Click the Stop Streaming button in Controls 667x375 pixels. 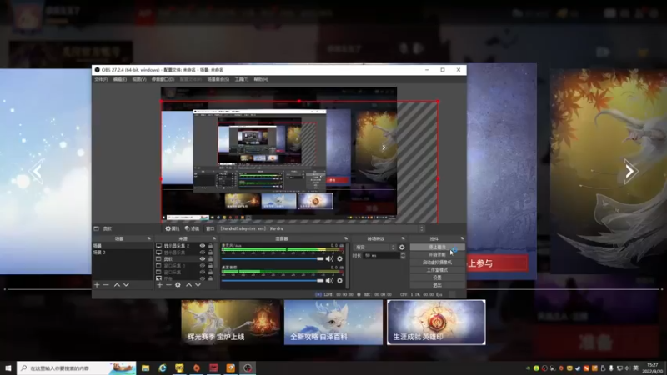pyautogui.click(x=437, y=247)
